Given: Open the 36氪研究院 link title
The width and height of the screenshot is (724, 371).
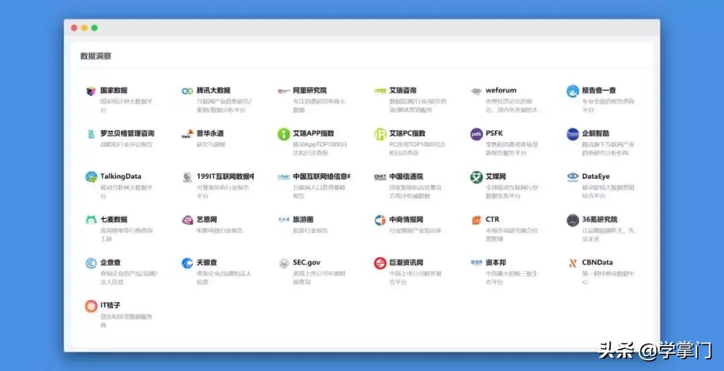Looking at the screenshot, I should 599,219.
